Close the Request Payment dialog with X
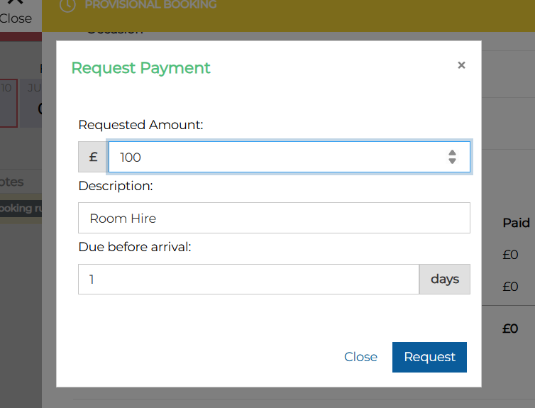 (x=461, y=65)
